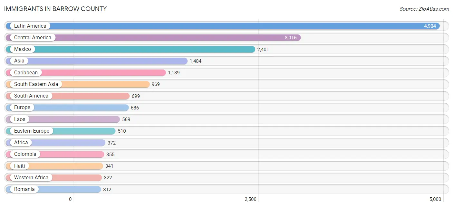This screenshot has width=453, height=207.
Task: Click the 3,016 value label
Action: pos(291,38)
